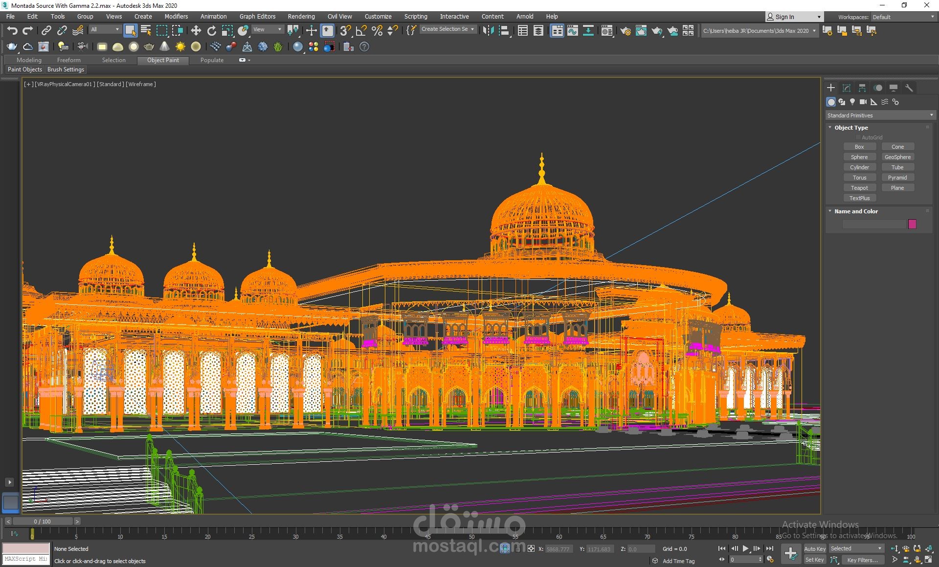Click the Teapot primitive button
This screenshot has width=939, height=567.
pos(859,188)
